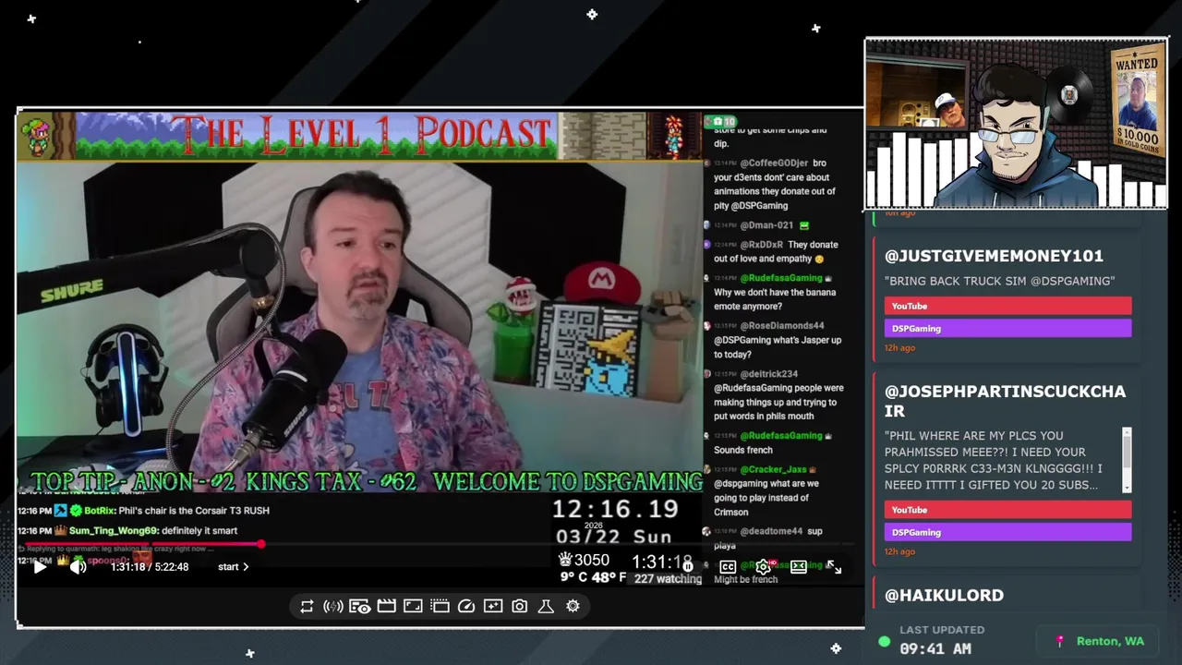This screenshot has height=665, width=1182.
Task: Mute the video using the speaker icon
Action: coord(78,567)
